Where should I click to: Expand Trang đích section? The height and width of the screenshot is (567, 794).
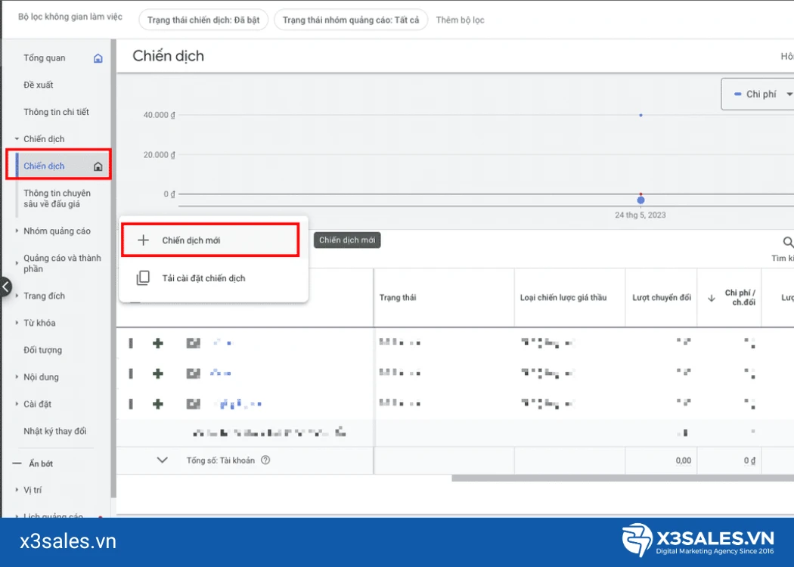tap(17, 296)
